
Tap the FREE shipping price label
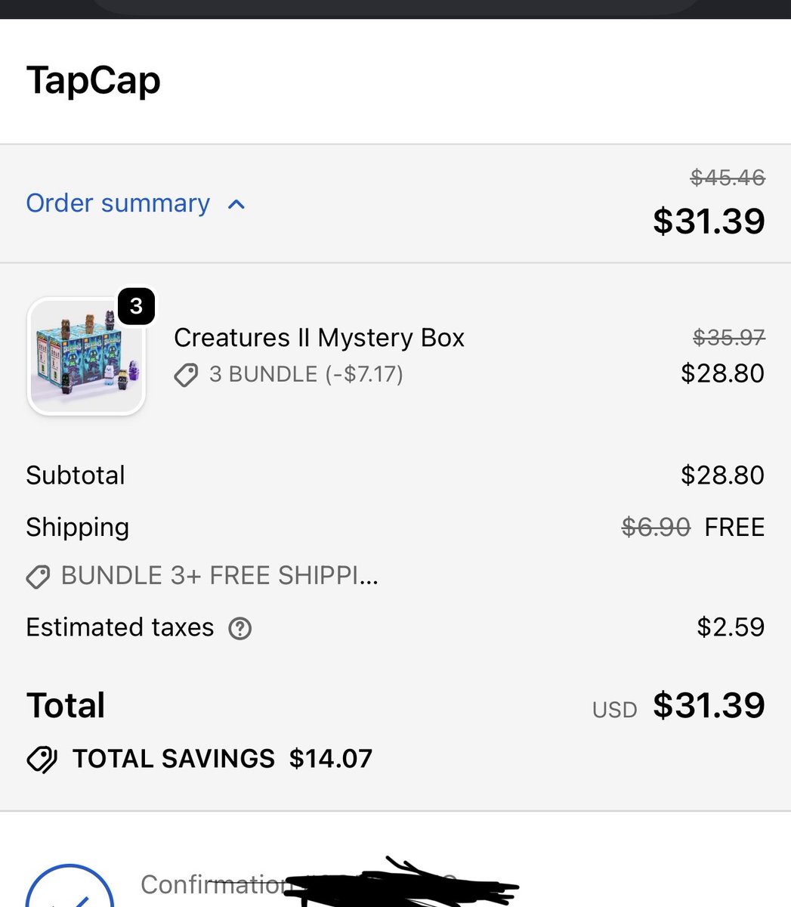(x=734, y=527)
